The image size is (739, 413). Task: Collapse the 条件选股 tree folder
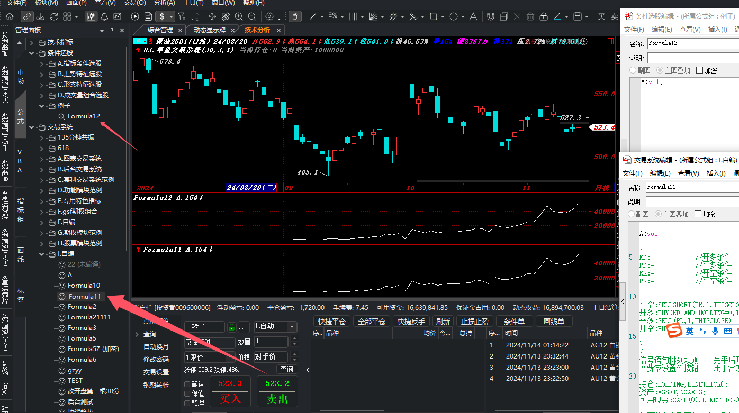click(x=31, y=53)
